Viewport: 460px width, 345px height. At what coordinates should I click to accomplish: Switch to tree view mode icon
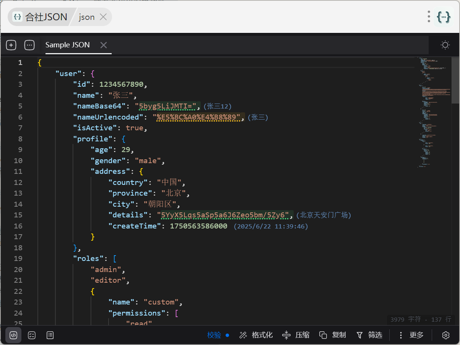click(32, 335)
